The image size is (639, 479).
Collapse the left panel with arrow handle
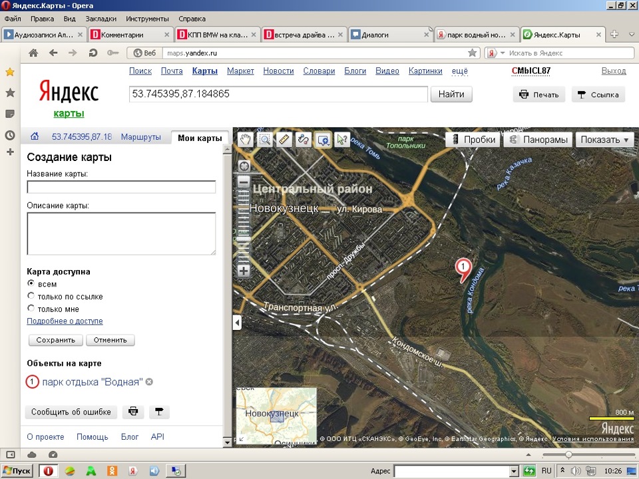pyautogui.click(x=237, y=323)
